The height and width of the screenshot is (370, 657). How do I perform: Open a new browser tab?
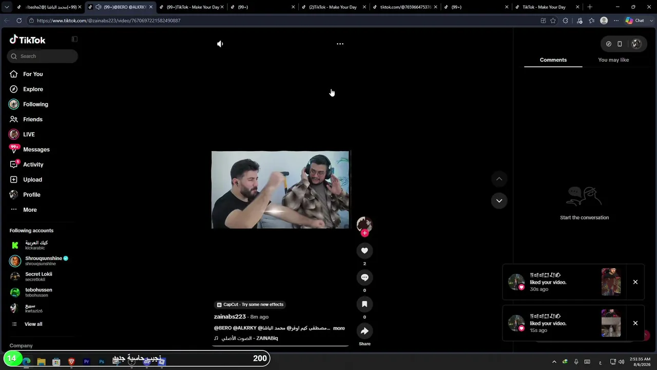(590, 7)
